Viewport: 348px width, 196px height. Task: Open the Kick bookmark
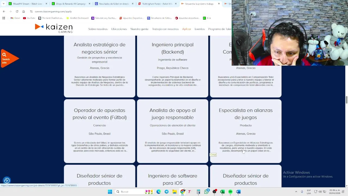pyautogui.click(x=207, y=18)
